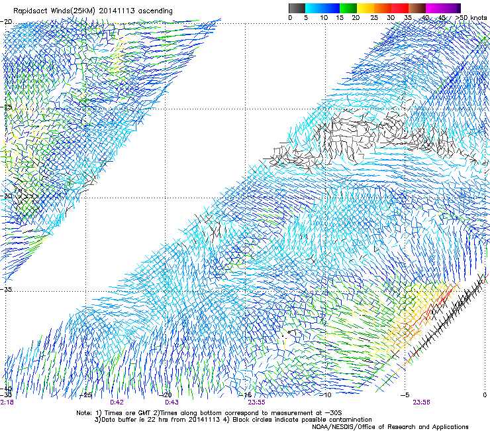Image resolution: width=490 pixels, height=431 pixels.
Task: Click the '15' label under the color legend
Action: (x=340, y=18)
